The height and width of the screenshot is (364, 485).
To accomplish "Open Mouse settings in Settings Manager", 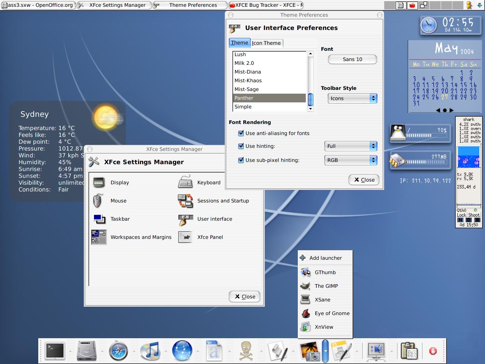I will tap(98, 201).
